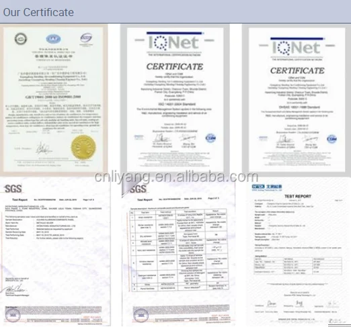351x327 pixels.
Task: Click the CERTIFICATE title on the middle document
Action: tap(175, 66)
